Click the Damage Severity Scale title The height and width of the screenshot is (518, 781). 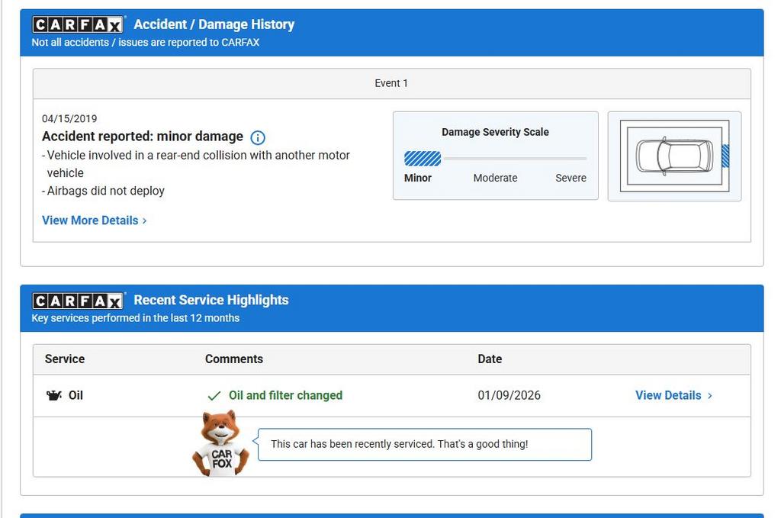pos(495,132)
